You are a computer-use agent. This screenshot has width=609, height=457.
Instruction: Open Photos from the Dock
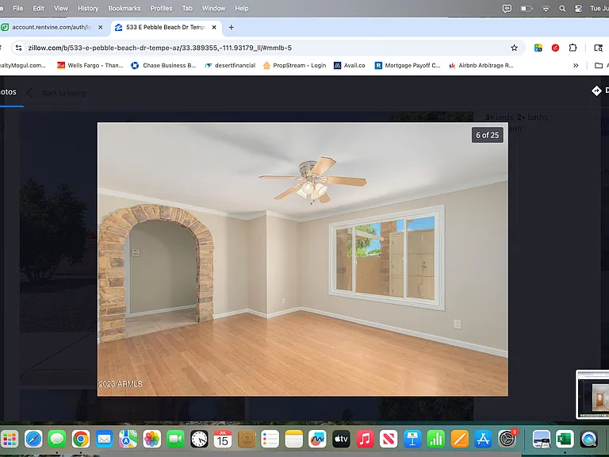(x=152, y=440)
